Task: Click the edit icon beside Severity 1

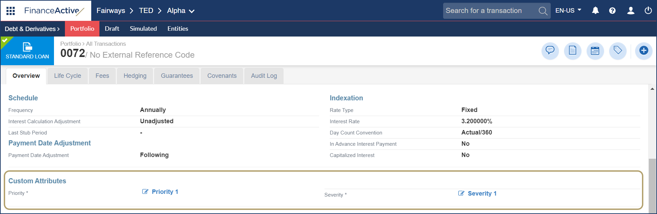Action: 461,193
